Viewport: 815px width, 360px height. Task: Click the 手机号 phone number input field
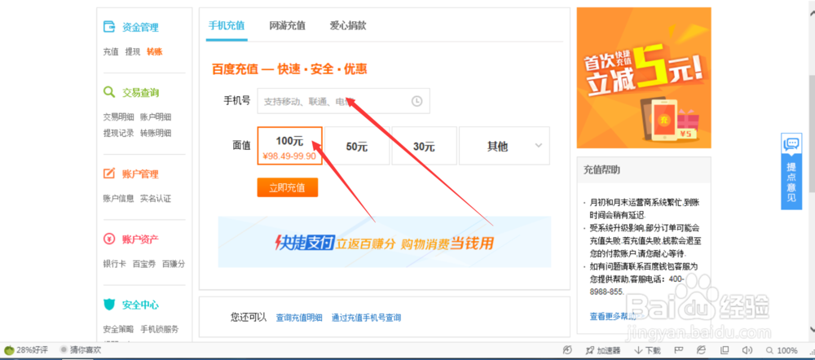[x=344, y=101]
